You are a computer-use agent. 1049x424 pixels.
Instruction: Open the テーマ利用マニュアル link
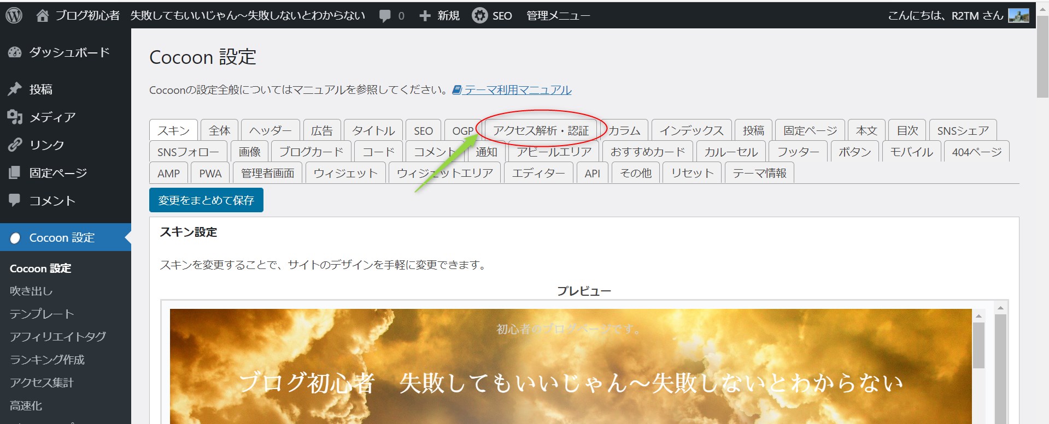coord(517,90)
